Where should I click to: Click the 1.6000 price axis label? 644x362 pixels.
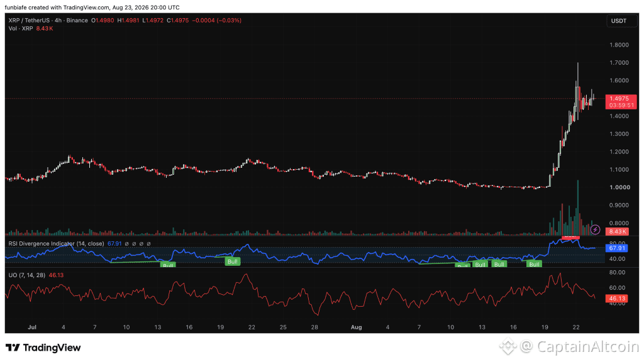pos(619,80)
